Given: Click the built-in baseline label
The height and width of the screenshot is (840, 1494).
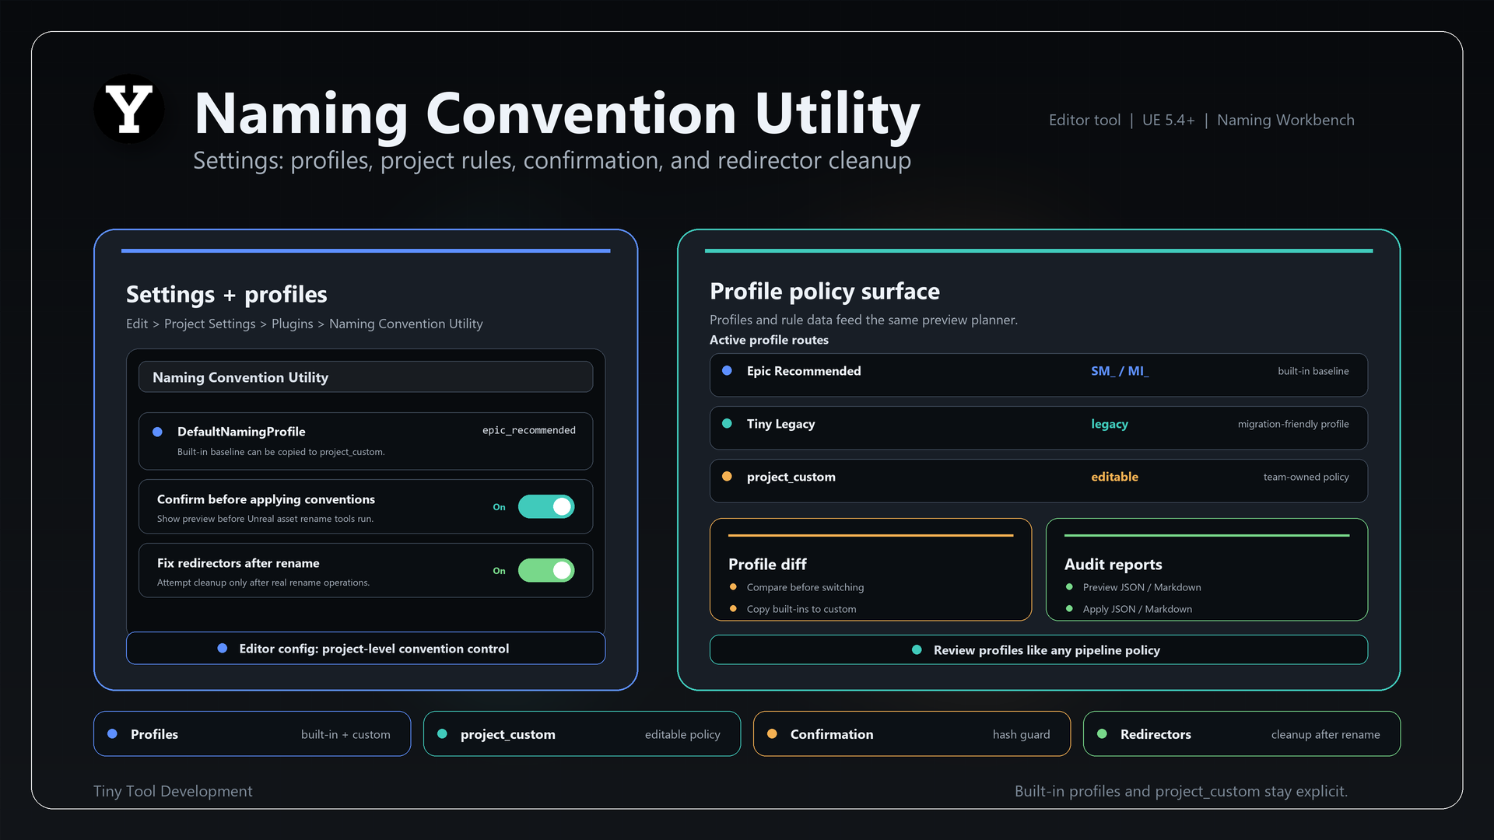Looking at the screenshot, I should tap(1313, 371).
